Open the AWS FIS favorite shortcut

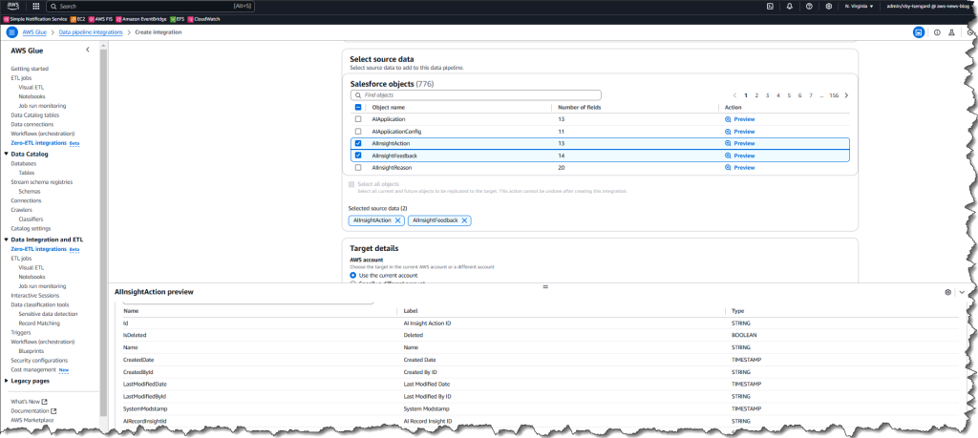click(x=99, y=19)
